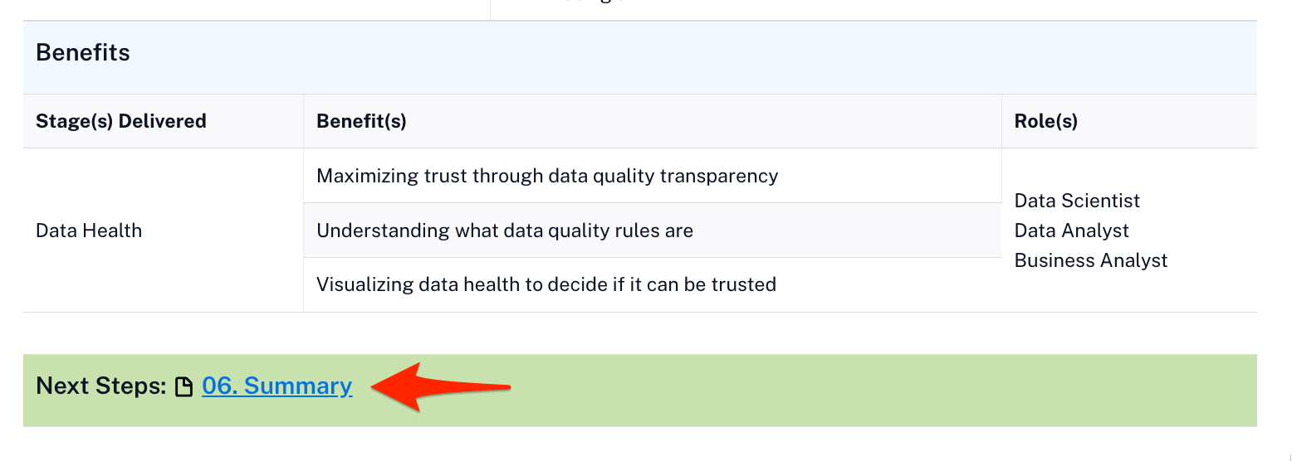Select the Role(s) column header
Screen dimensions: 1292x461
pos(1045,121)
